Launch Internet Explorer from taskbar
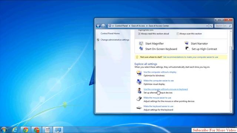 [15, 130]
